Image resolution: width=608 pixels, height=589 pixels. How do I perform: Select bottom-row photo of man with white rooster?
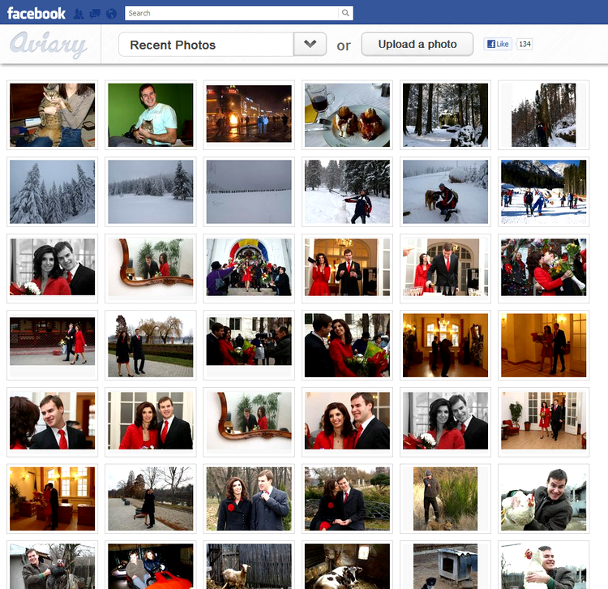(544, 565)
